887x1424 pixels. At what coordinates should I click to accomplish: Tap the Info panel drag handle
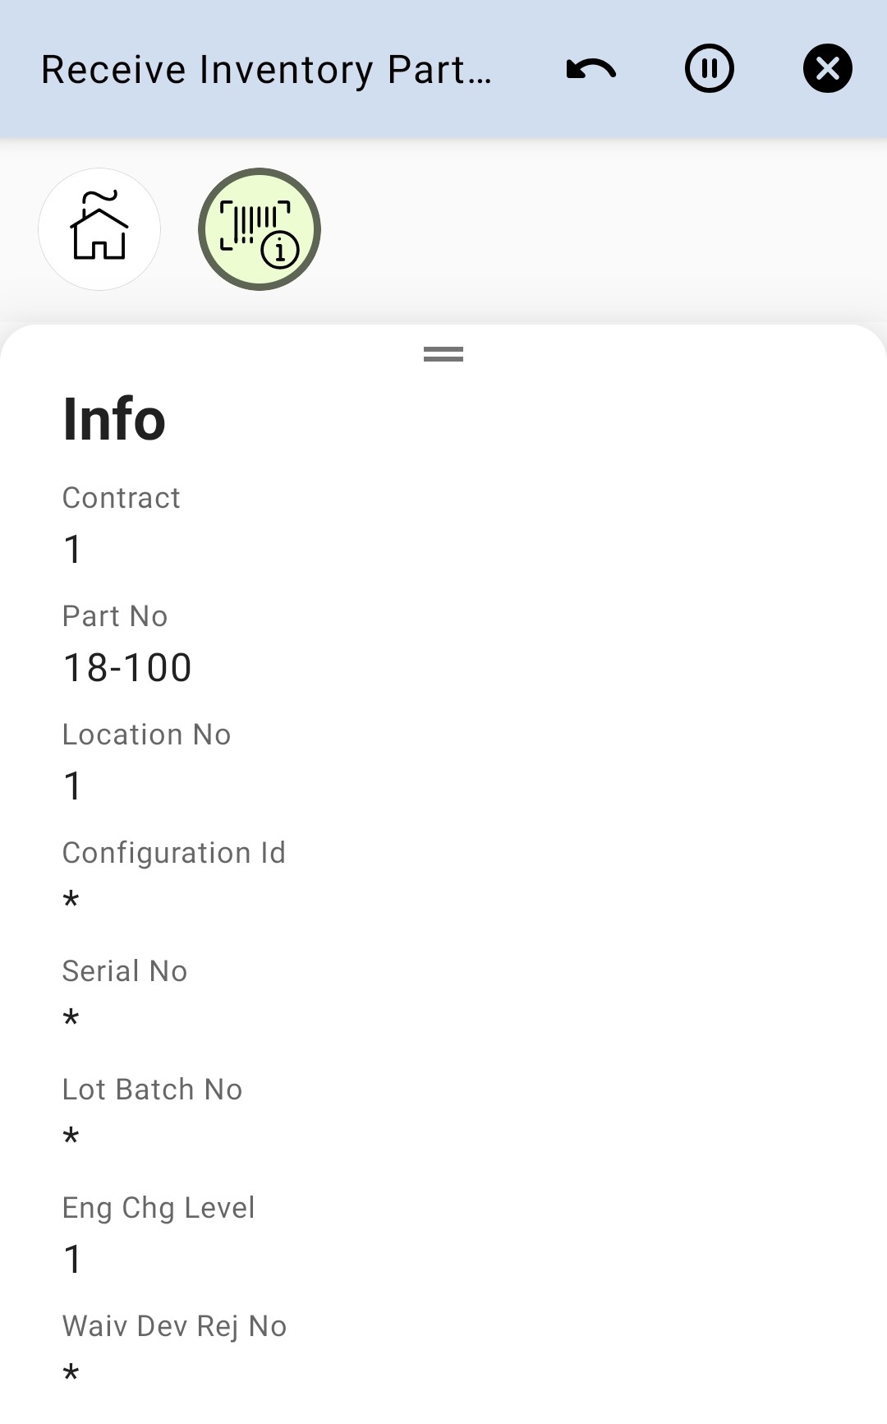(x=443, y=354)
